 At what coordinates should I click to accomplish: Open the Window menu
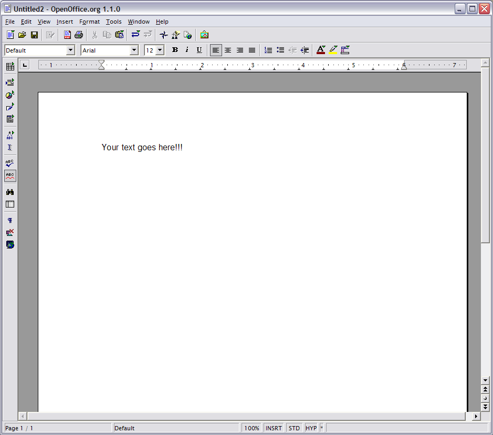pyautogui.click(x=139, y=22)
